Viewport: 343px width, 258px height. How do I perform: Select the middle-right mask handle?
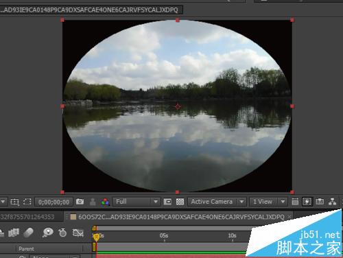coord(292,106)
